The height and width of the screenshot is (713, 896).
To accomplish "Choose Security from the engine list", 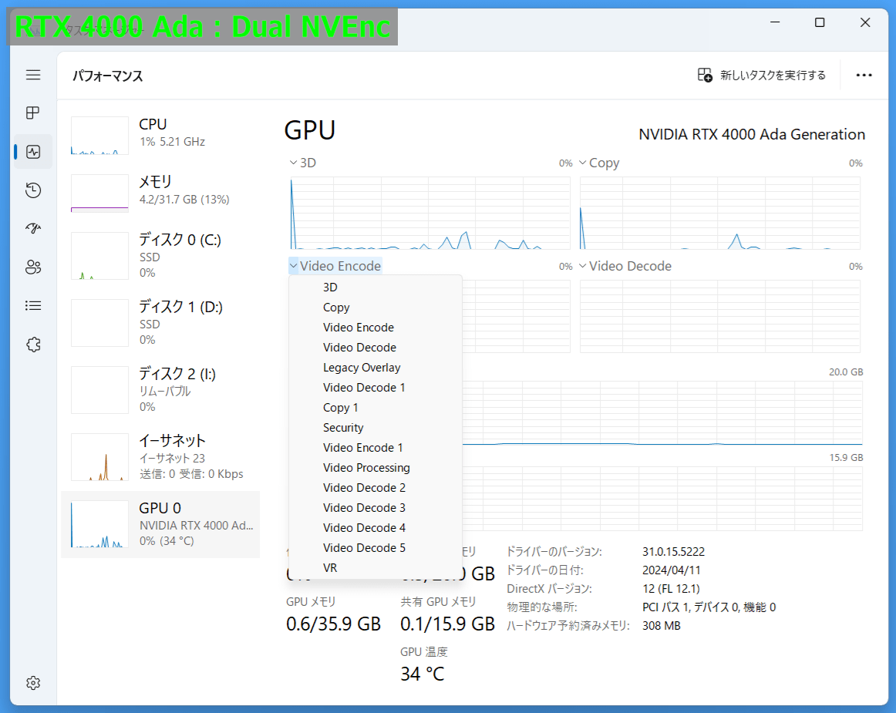I will pos(376,427).
